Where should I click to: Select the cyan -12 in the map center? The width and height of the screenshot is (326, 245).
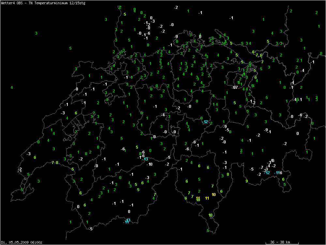click(205, 122)
